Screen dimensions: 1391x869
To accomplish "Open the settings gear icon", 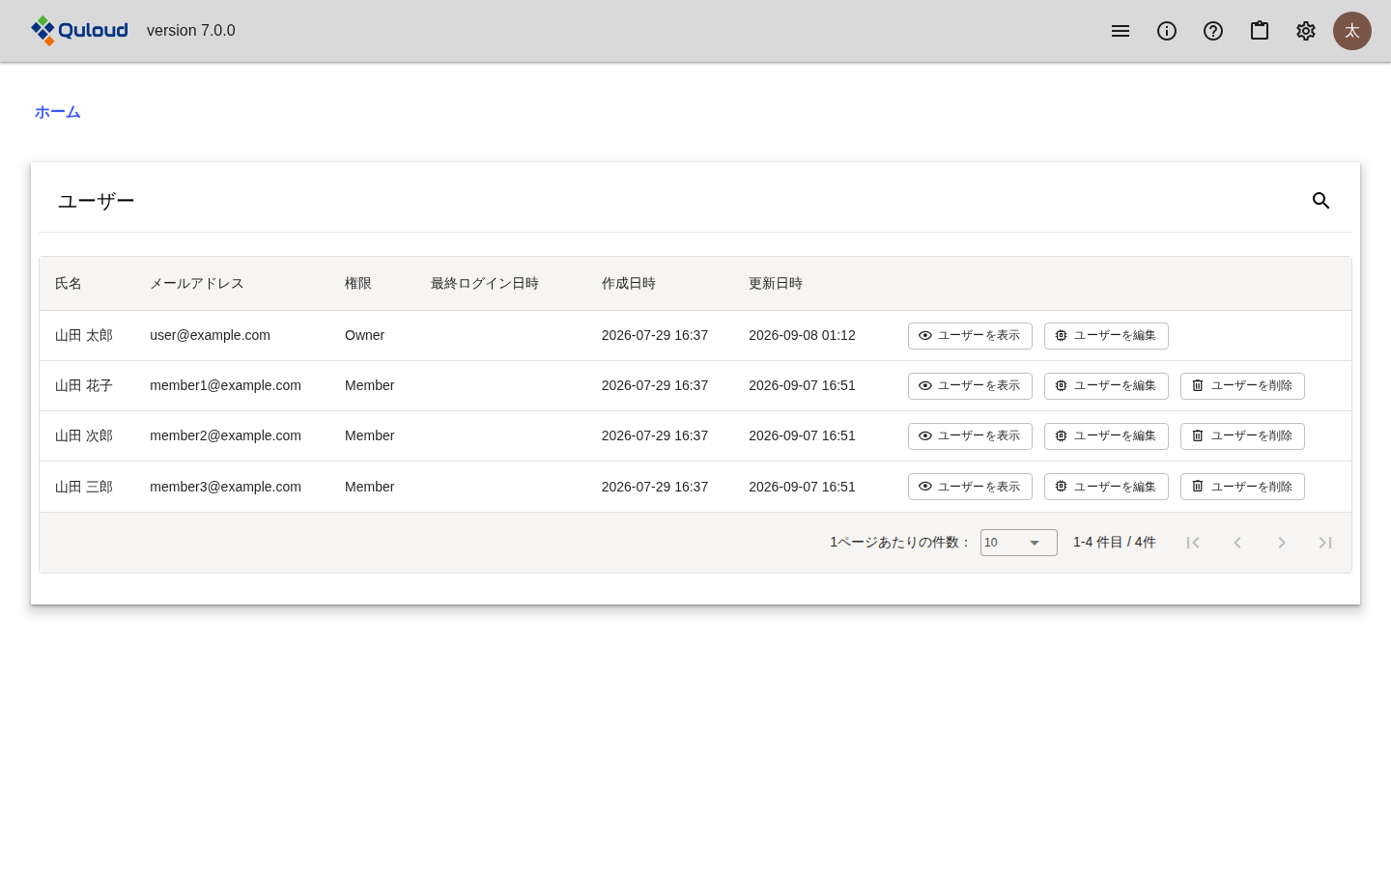I will tap(1306, 31).
